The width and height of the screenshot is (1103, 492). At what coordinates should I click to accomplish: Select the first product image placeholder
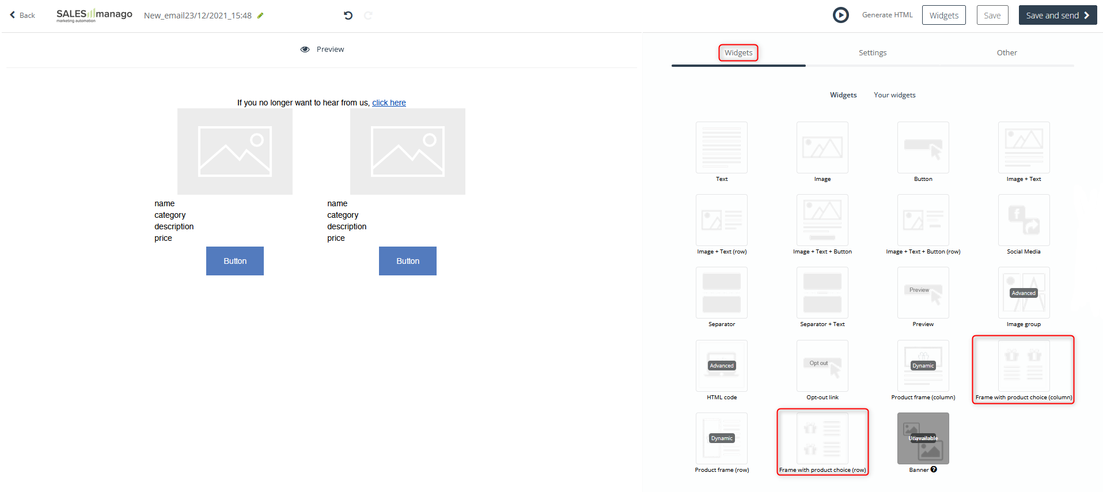tap(235, 152)
